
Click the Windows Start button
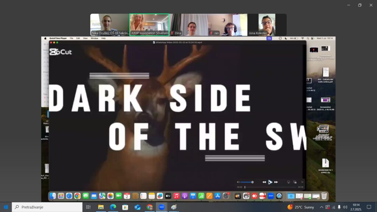point(6,207)
